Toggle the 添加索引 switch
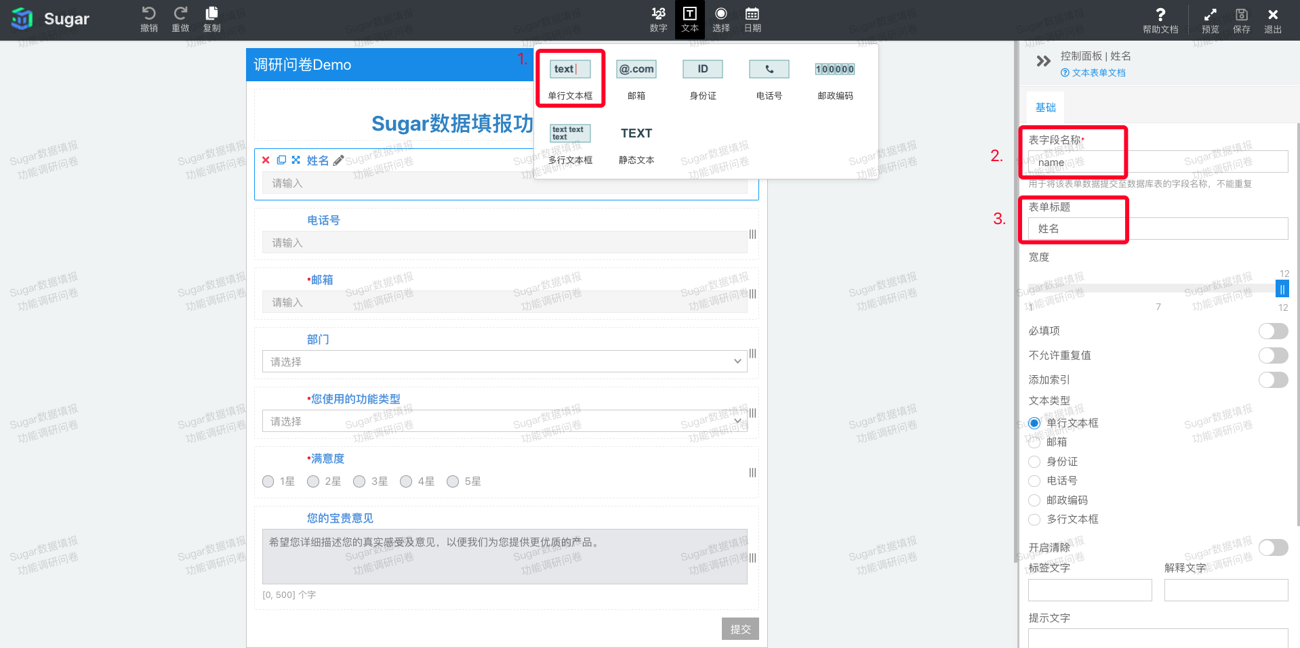Screen dimensions: 1300x648 (1273, 380)
